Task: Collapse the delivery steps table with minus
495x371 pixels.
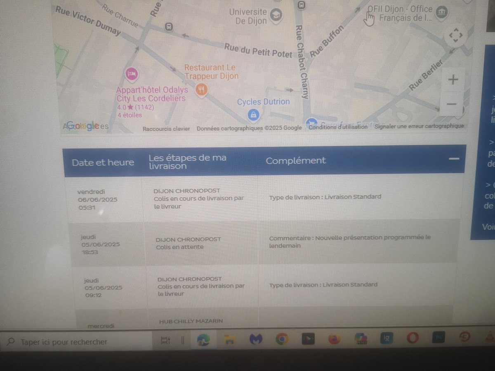Action: (x=454, y=159)
